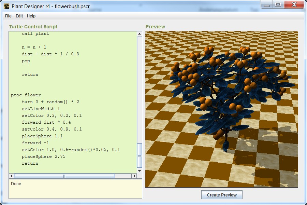
Task: Click the 'dist = dist * 1 / 0.8' line
Action: [x=50, y=54]
